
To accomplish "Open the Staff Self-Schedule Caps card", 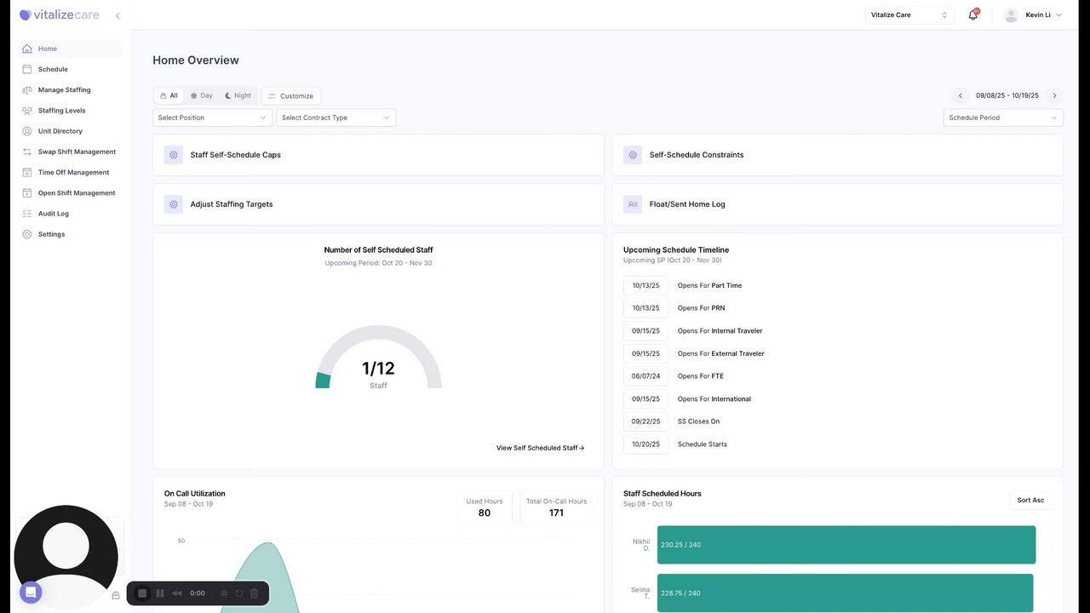I will click(x=378, y=155).
